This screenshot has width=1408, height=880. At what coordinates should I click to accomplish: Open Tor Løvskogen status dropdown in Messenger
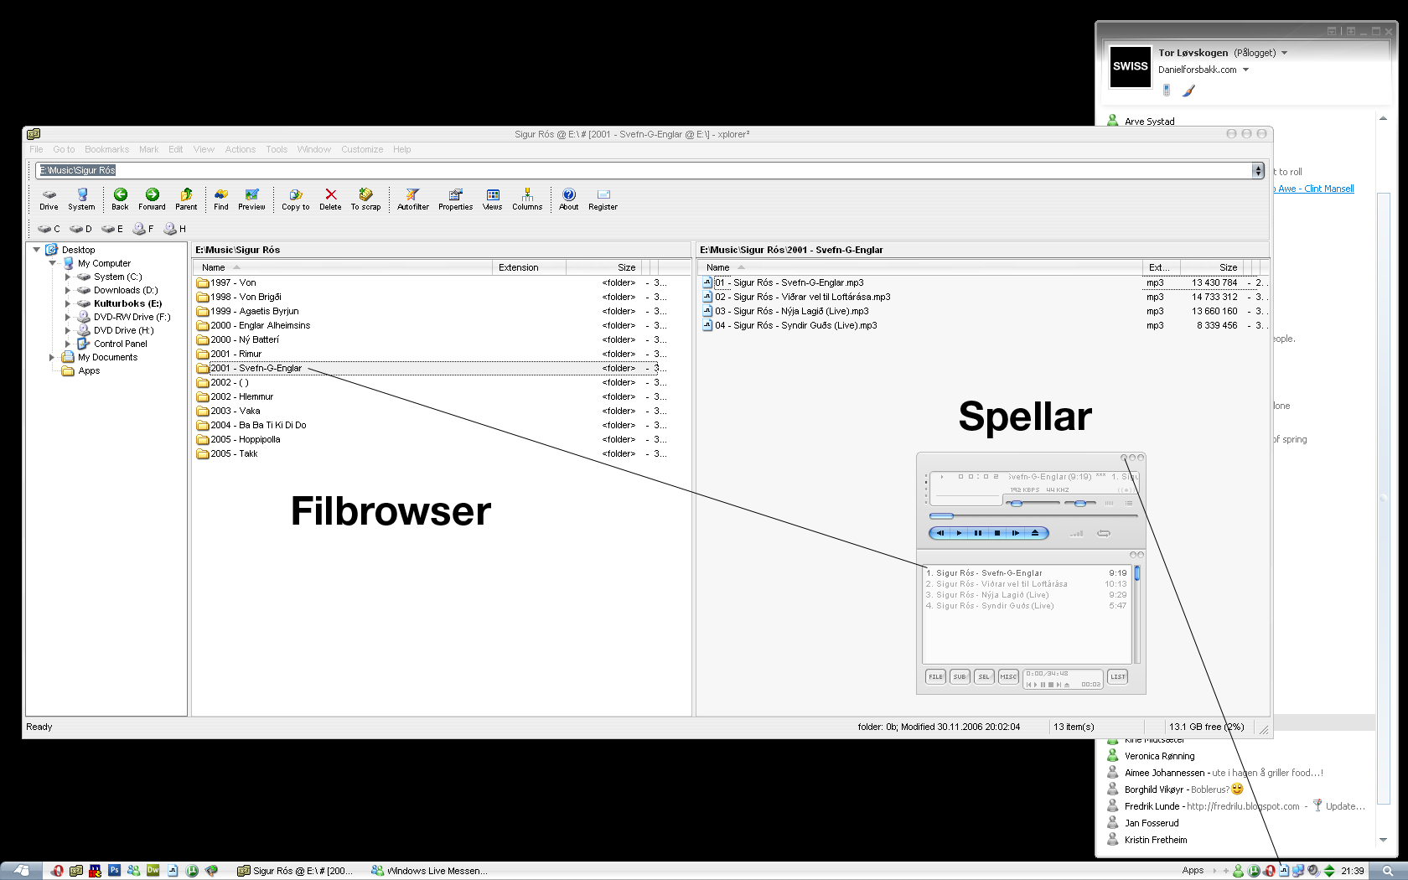(x=1284, y=53)
